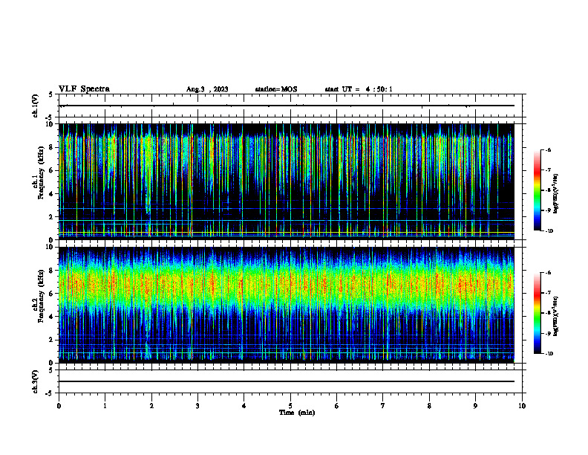Image resolution: width=588 pixels, height=455 pixels.
Task: Click the "-6" label on ch.1 colorbar
Action: 548,150
